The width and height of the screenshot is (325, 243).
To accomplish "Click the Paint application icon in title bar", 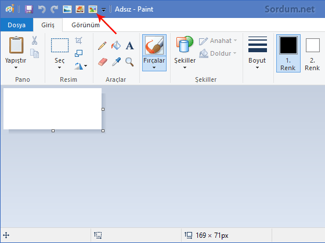I will click(x=10, y=9).
